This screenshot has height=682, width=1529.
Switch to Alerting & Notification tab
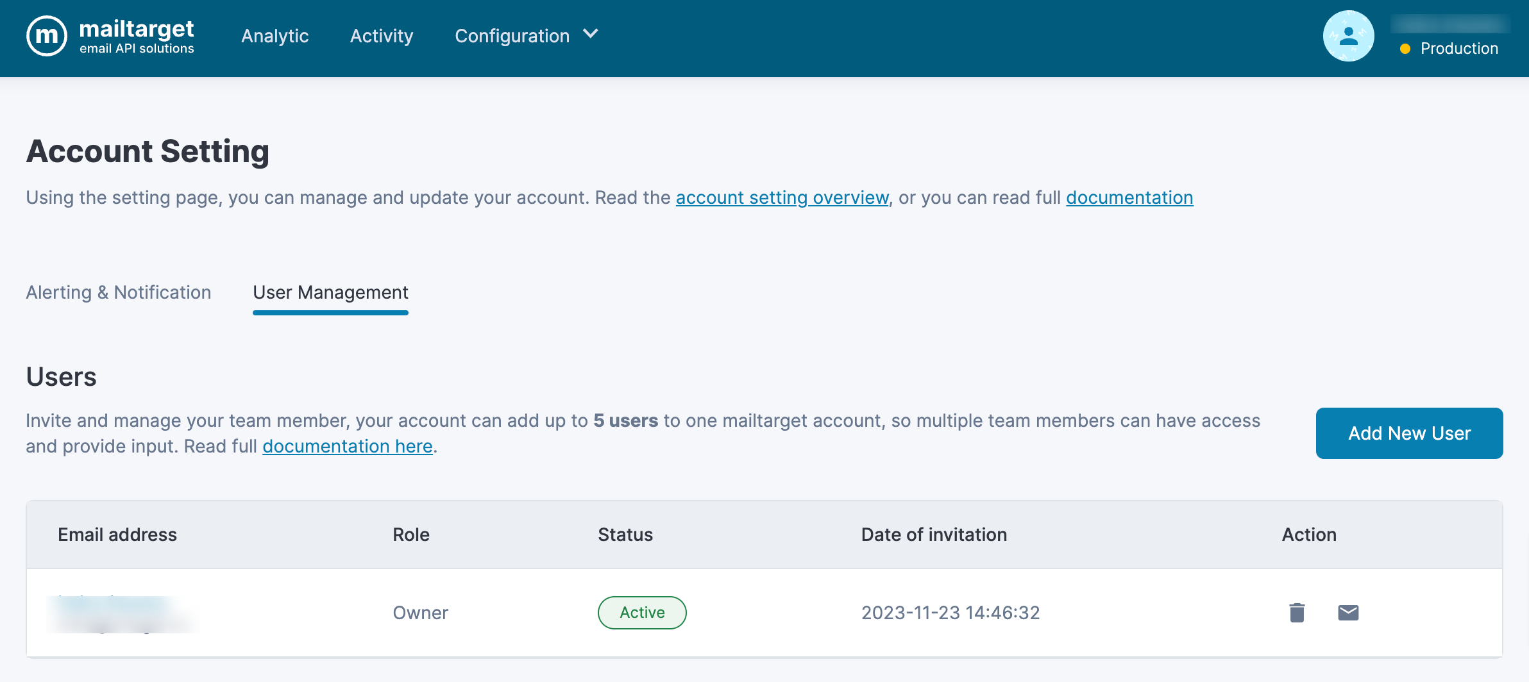119,292
